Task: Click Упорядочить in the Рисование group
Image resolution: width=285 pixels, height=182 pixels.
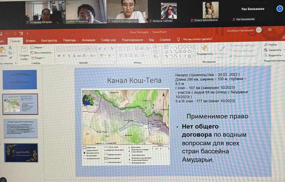Action: [x=204, y=54]
